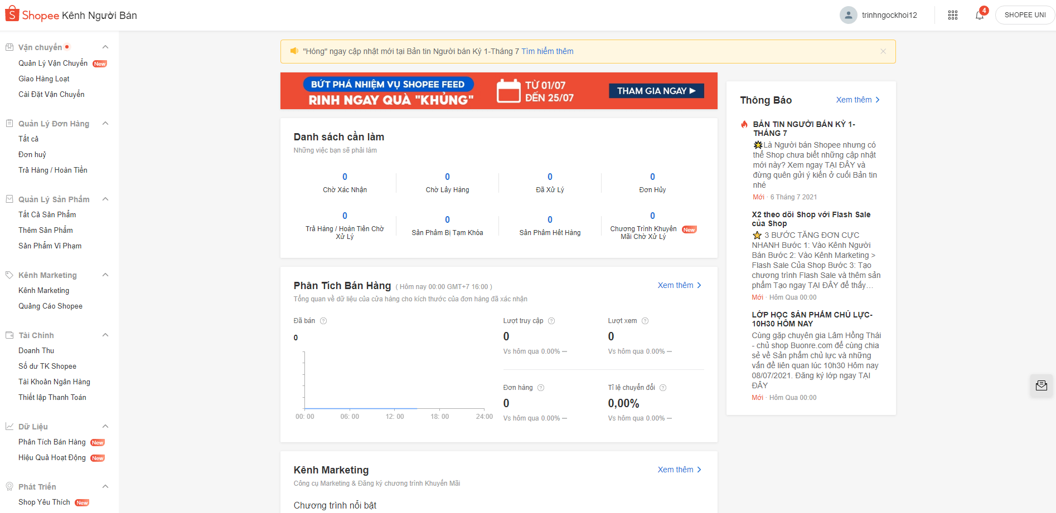Click the Chờ Lấy Hàng count
The height and width of the screenshot is (513, 1056).
pos(447,177)
